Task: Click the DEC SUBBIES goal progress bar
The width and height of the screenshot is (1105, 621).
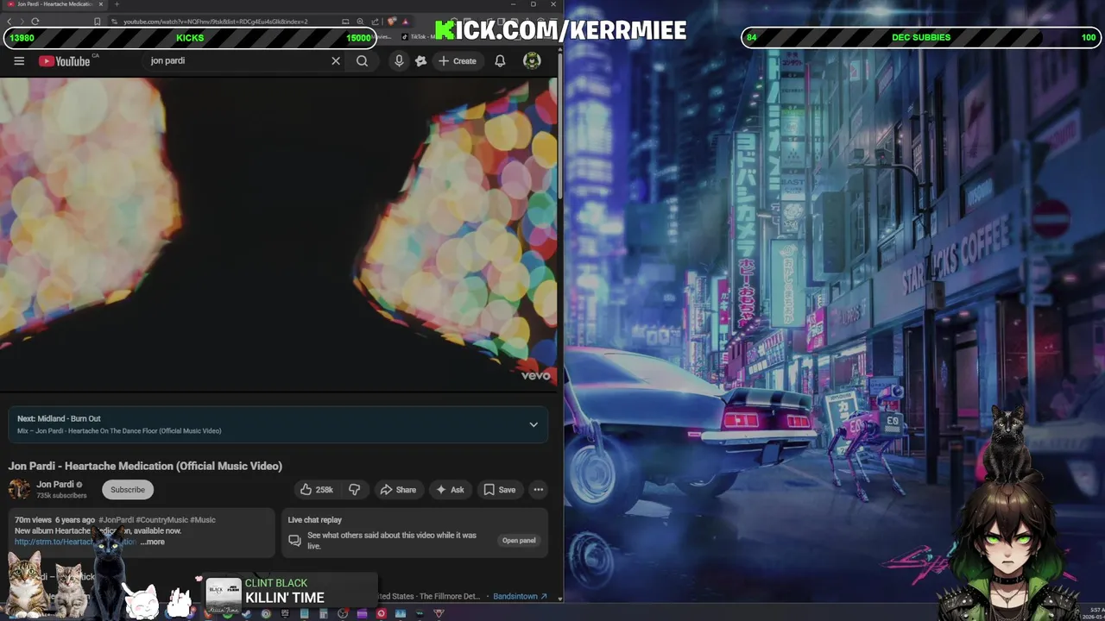Action: tap(920, 38)
